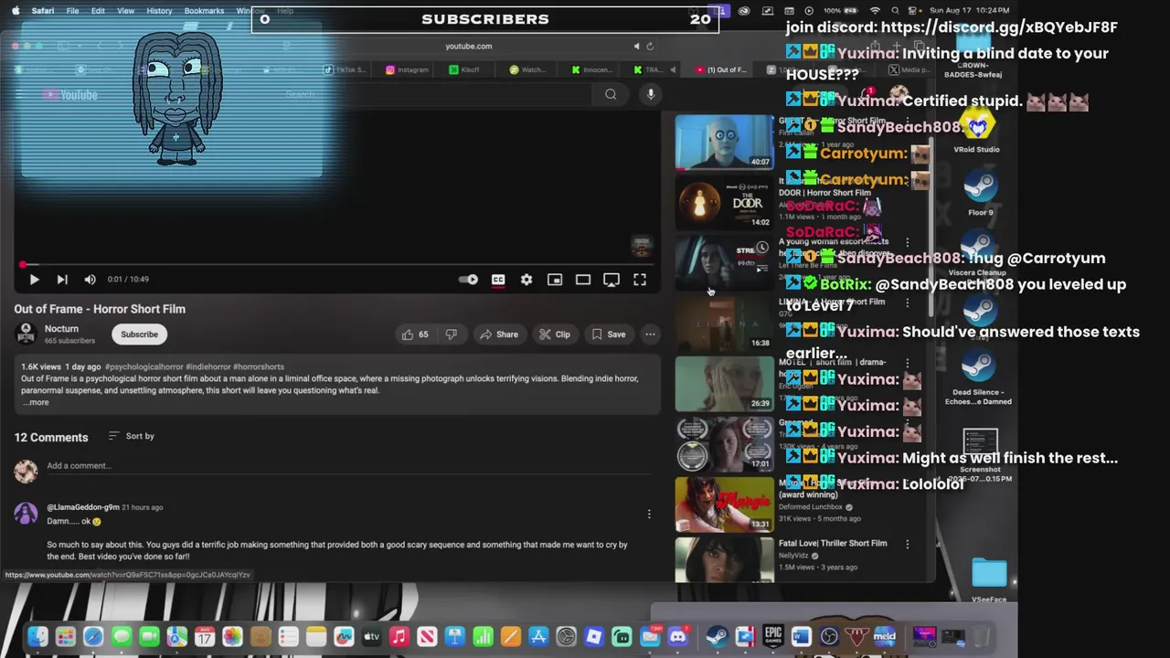Open The Door horror short thumbnail
The height and width of the screenshot is (658, 1170).
[724, 202]
